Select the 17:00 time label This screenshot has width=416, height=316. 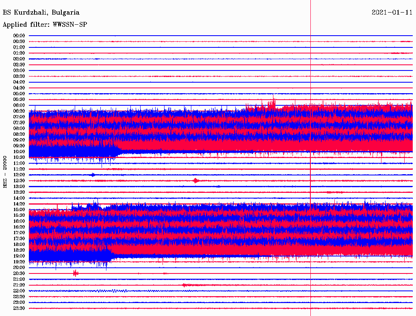tap(19, 233)
